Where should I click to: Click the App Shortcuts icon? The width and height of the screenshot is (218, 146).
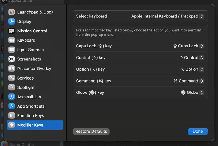coord(11,106)
